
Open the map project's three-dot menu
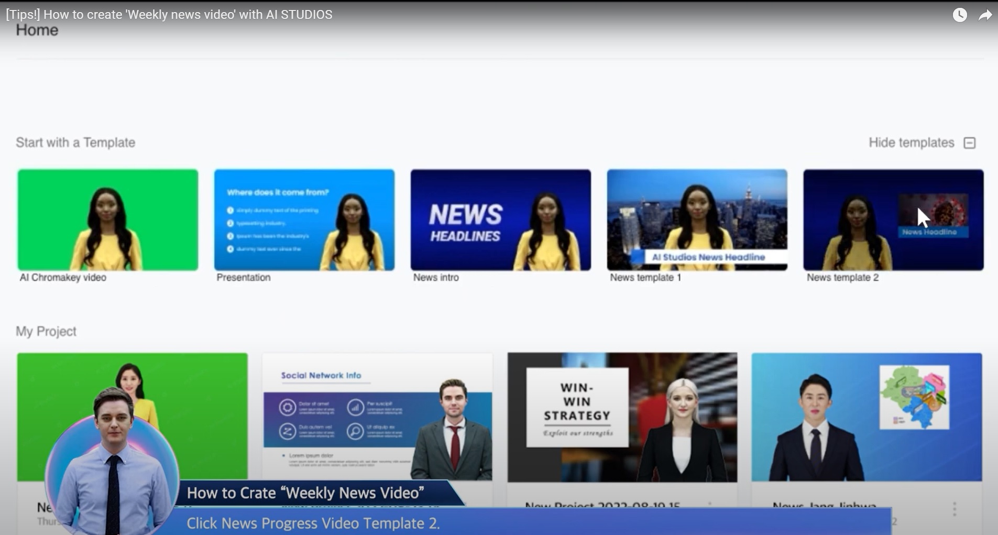coord(954,509)
